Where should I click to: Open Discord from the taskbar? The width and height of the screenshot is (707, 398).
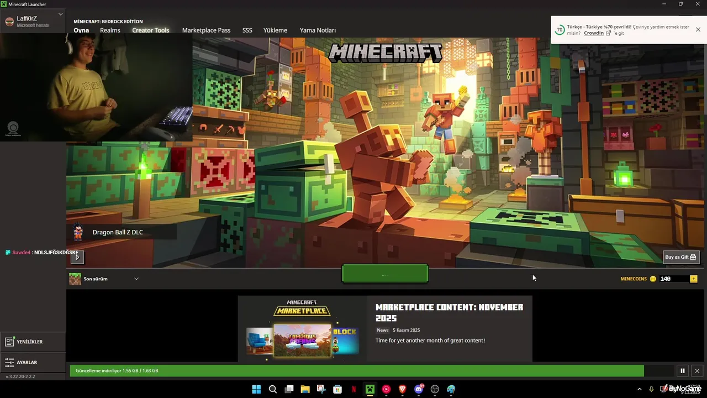(x=419, y=389)
